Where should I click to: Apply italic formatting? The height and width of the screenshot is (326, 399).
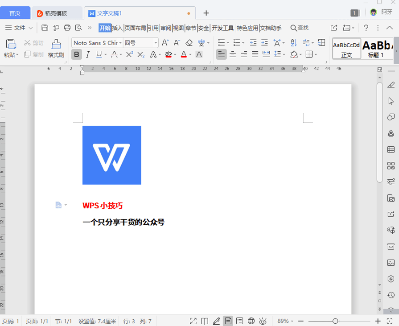click(88, 54)
